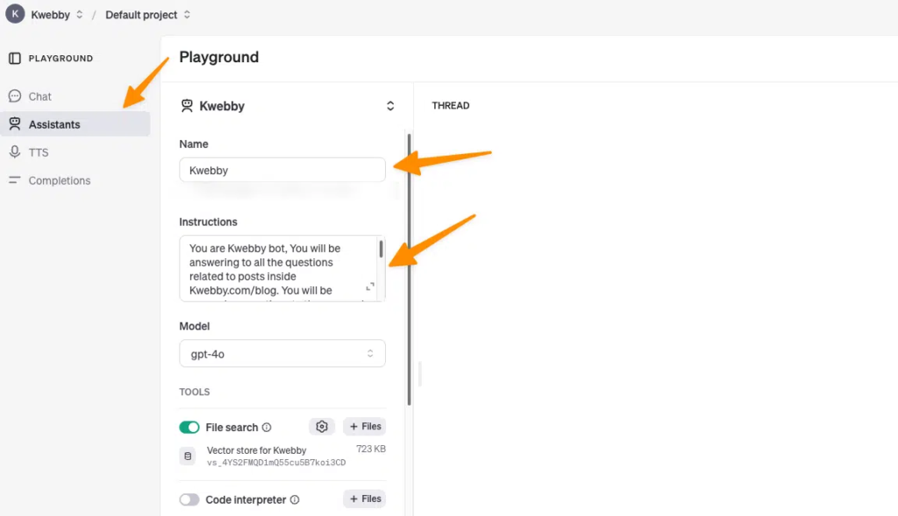
Task: Open the Kwebby organization switcher
Action: 57,15
